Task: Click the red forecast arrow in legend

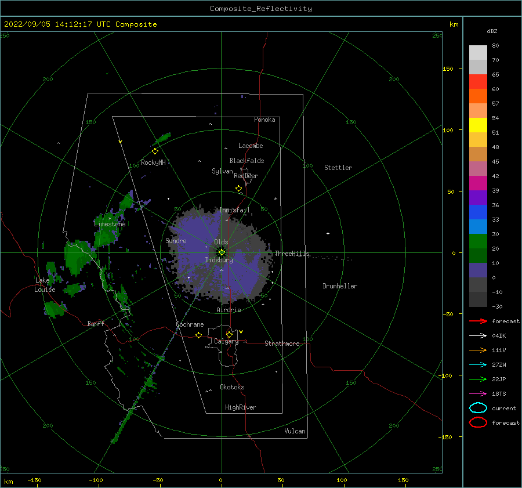Action: (x=478, y=321)
